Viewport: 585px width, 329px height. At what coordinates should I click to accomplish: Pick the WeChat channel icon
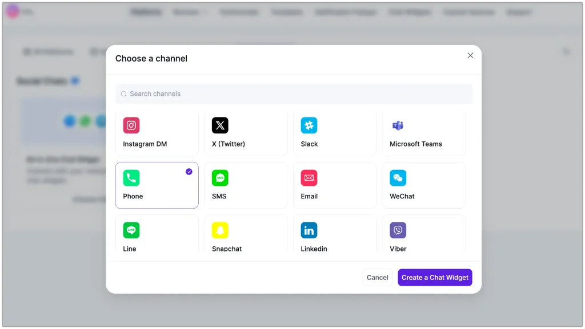[398, 178]
